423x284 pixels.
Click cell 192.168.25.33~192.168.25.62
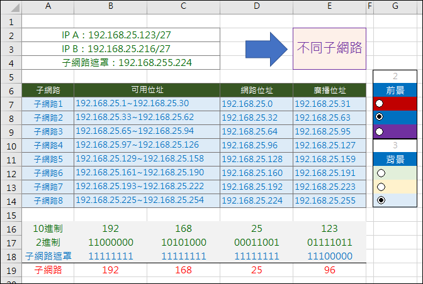point(147,117)
